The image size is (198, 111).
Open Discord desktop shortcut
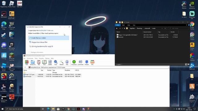coord(4,46)
